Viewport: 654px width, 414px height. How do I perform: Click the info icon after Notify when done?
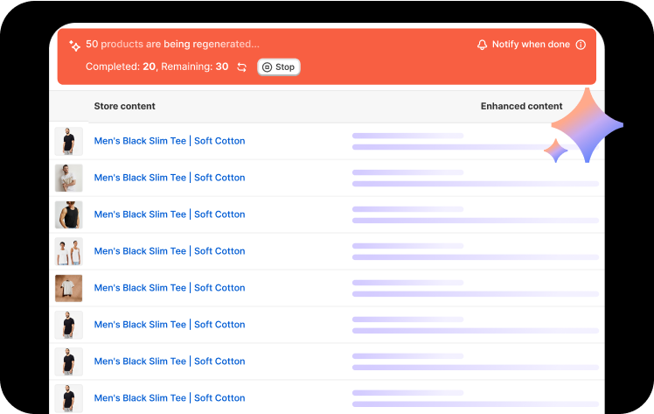coord(581,45)
